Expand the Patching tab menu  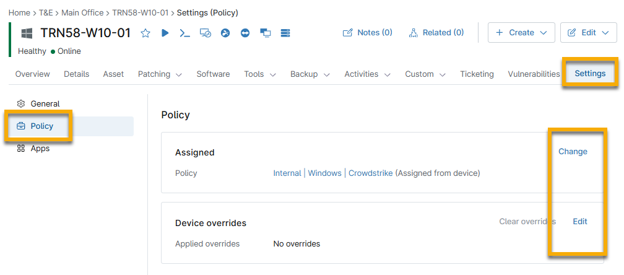coord(160,74)
